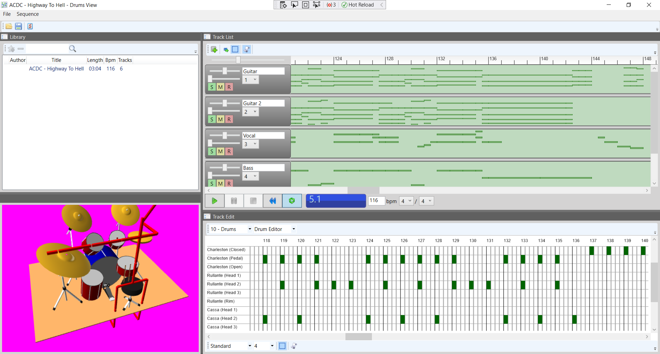Open the Guitar 2 track channel dropdown
The width and height of the screenshot is (660, 354).
click(251, 112)
